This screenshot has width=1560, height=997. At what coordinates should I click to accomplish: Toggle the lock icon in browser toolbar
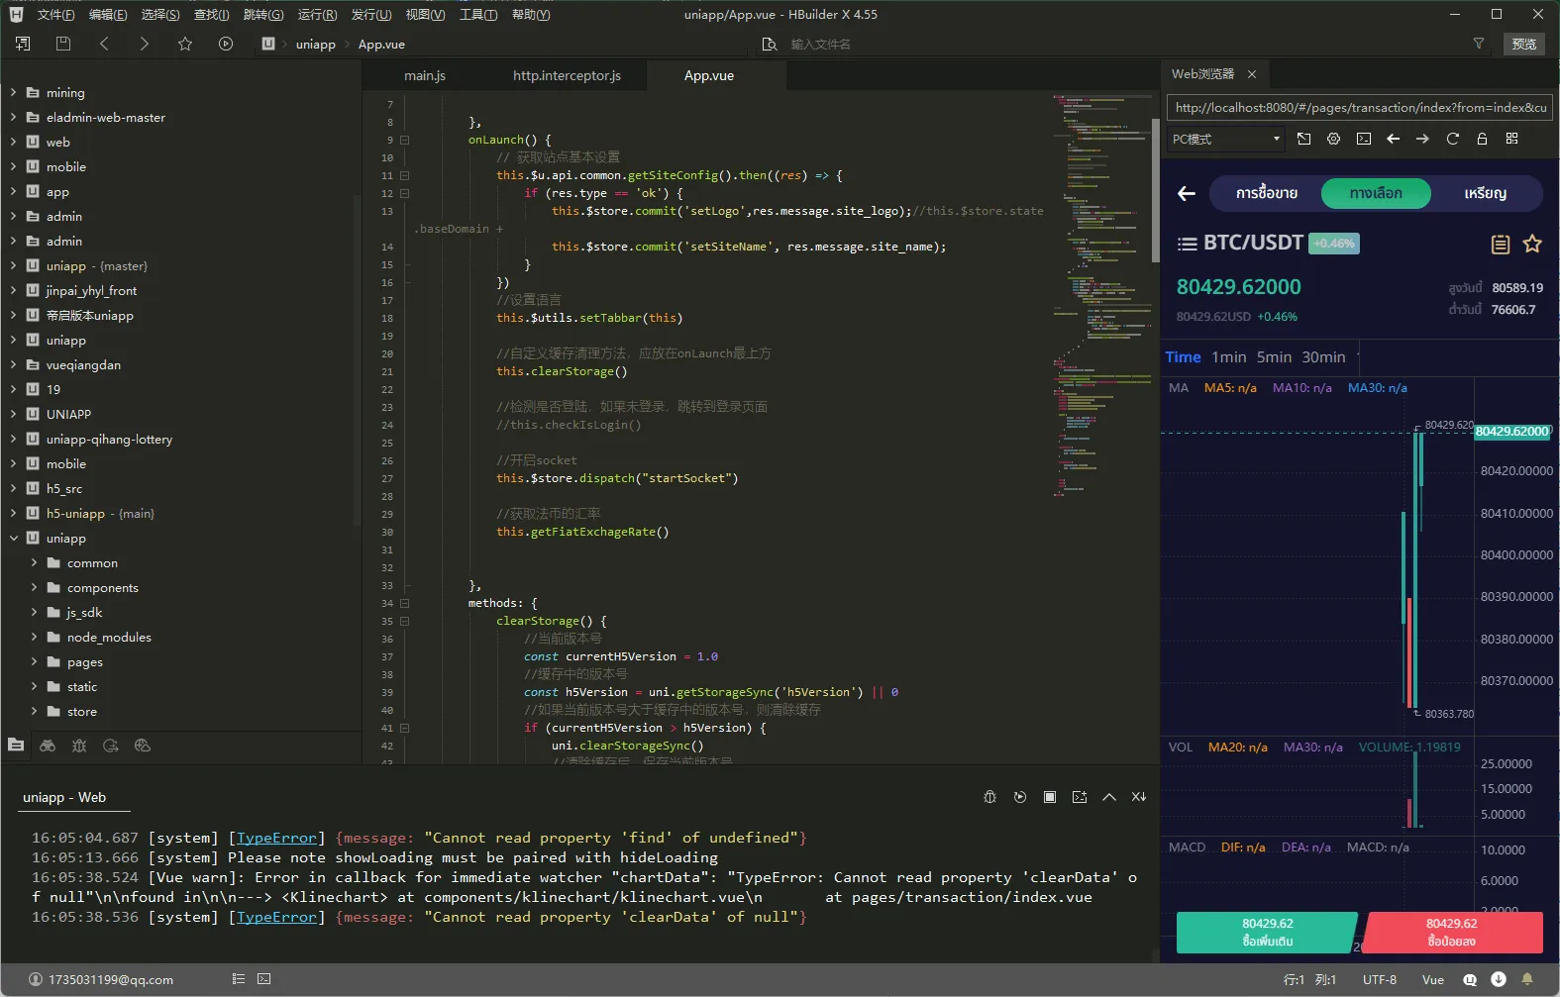point(1482,139)
